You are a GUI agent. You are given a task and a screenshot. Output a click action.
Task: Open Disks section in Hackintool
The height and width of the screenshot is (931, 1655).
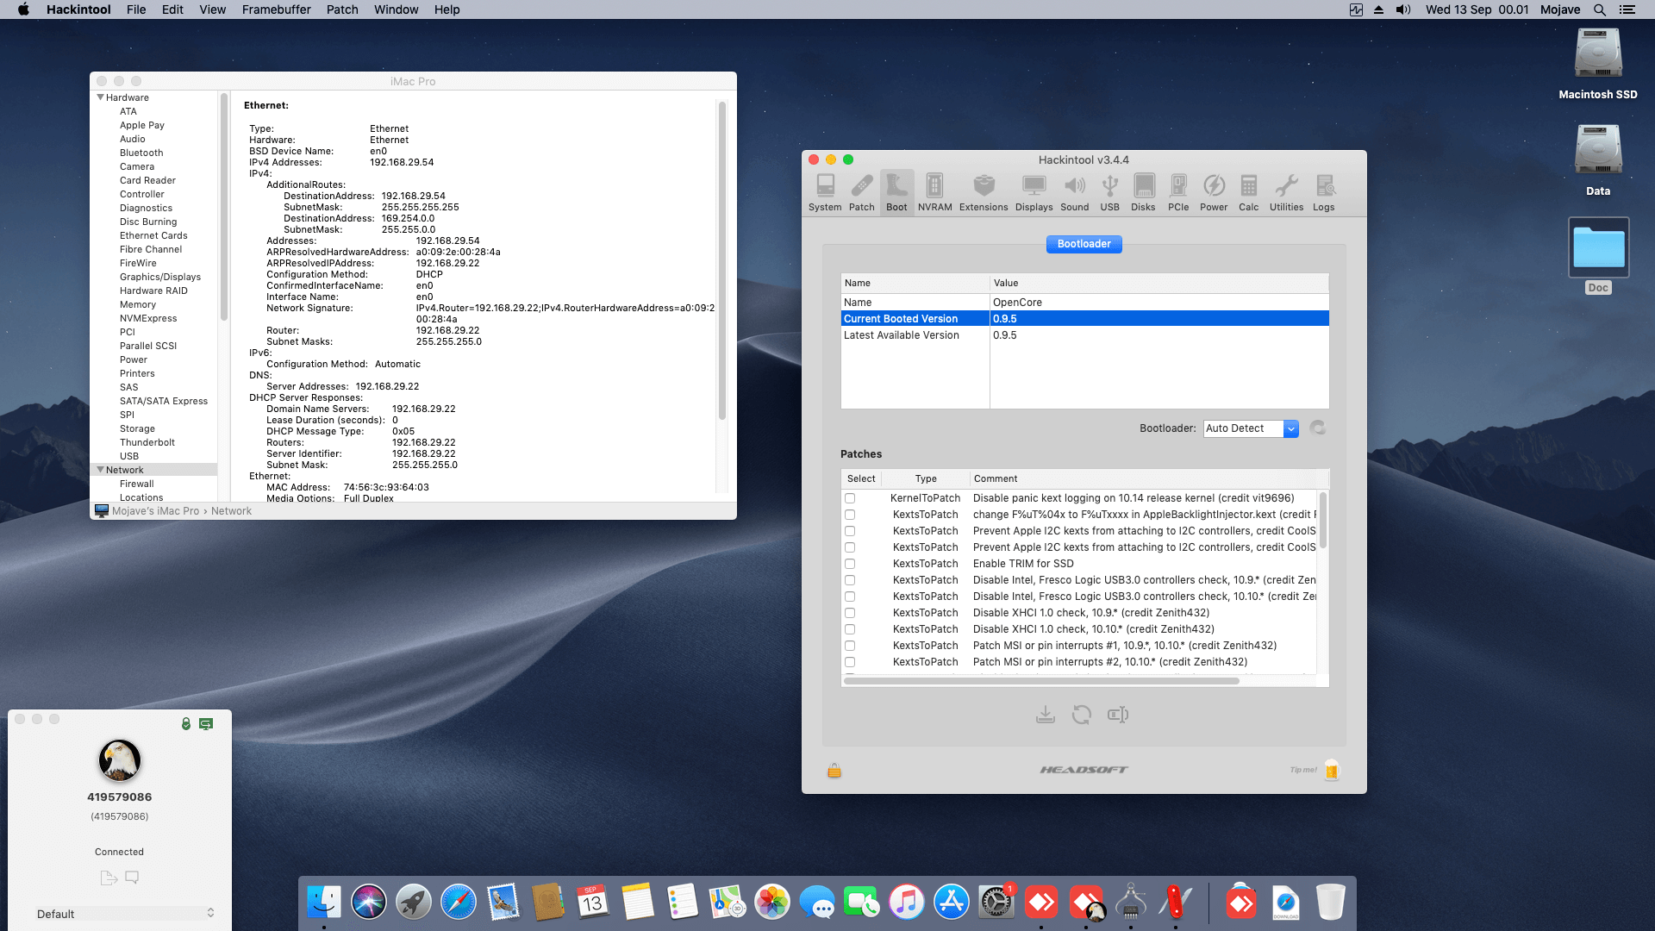coord(1143,193)
